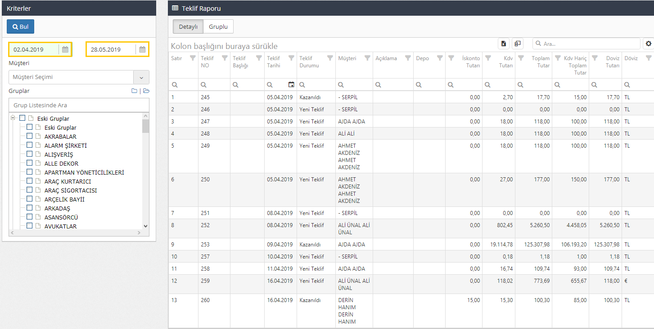Open calendar for end date 28.05.2019
654x329 pixels.
142,49
